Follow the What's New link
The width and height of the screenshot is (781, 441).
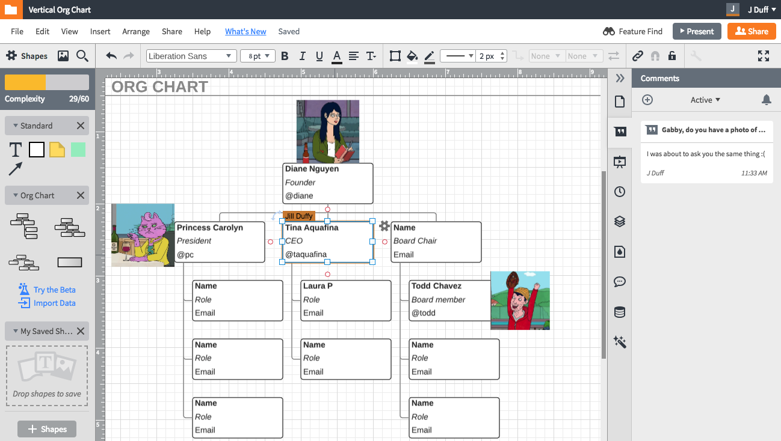[245, 31]
